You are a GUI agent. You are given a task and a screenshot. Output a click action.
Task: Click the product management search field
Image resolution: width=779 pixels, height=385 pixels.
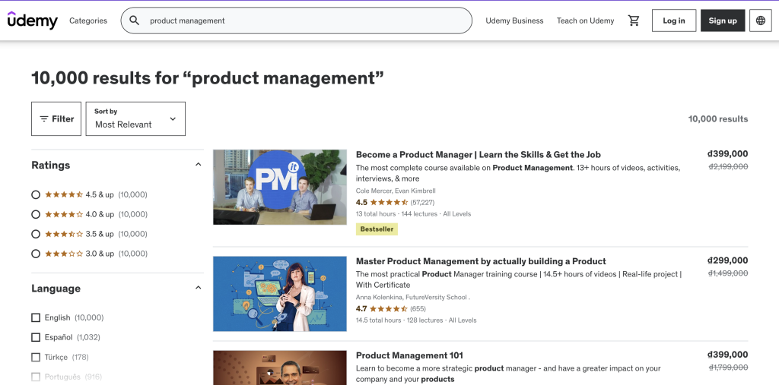click(296, 21)
